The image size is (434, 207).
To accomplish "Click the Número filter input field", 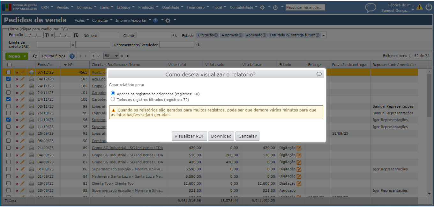I will (109, 35).
